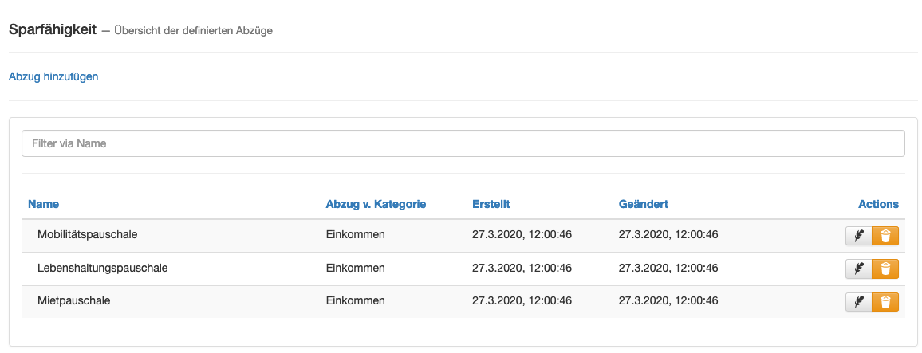The image size is (922, 353).
Task: Delete the Mobilitätspauschale entry via trash icon
Action: pyautogui.click(x=885, y=236)
